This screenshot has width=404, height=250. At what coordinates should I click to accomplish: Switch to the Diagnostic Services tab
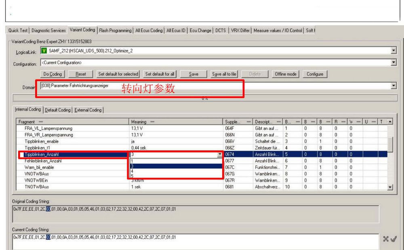48,30
